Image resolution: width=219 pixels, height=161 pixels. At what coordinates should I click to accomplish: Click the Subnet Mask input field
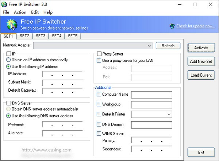tap(62, 83)
